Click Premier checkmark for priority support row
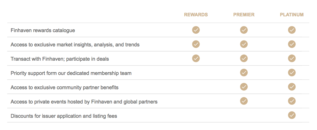The width and height of the screenshot is (317, 130). click(244, 73)
